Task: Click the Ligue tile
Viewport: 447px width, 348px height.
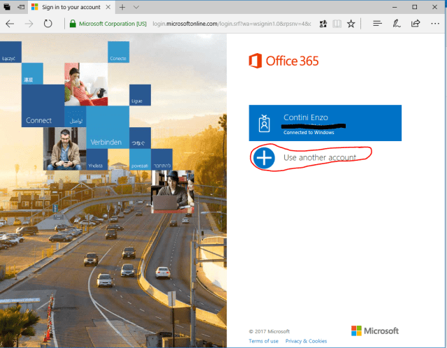Action: click(x=140, y=95)
